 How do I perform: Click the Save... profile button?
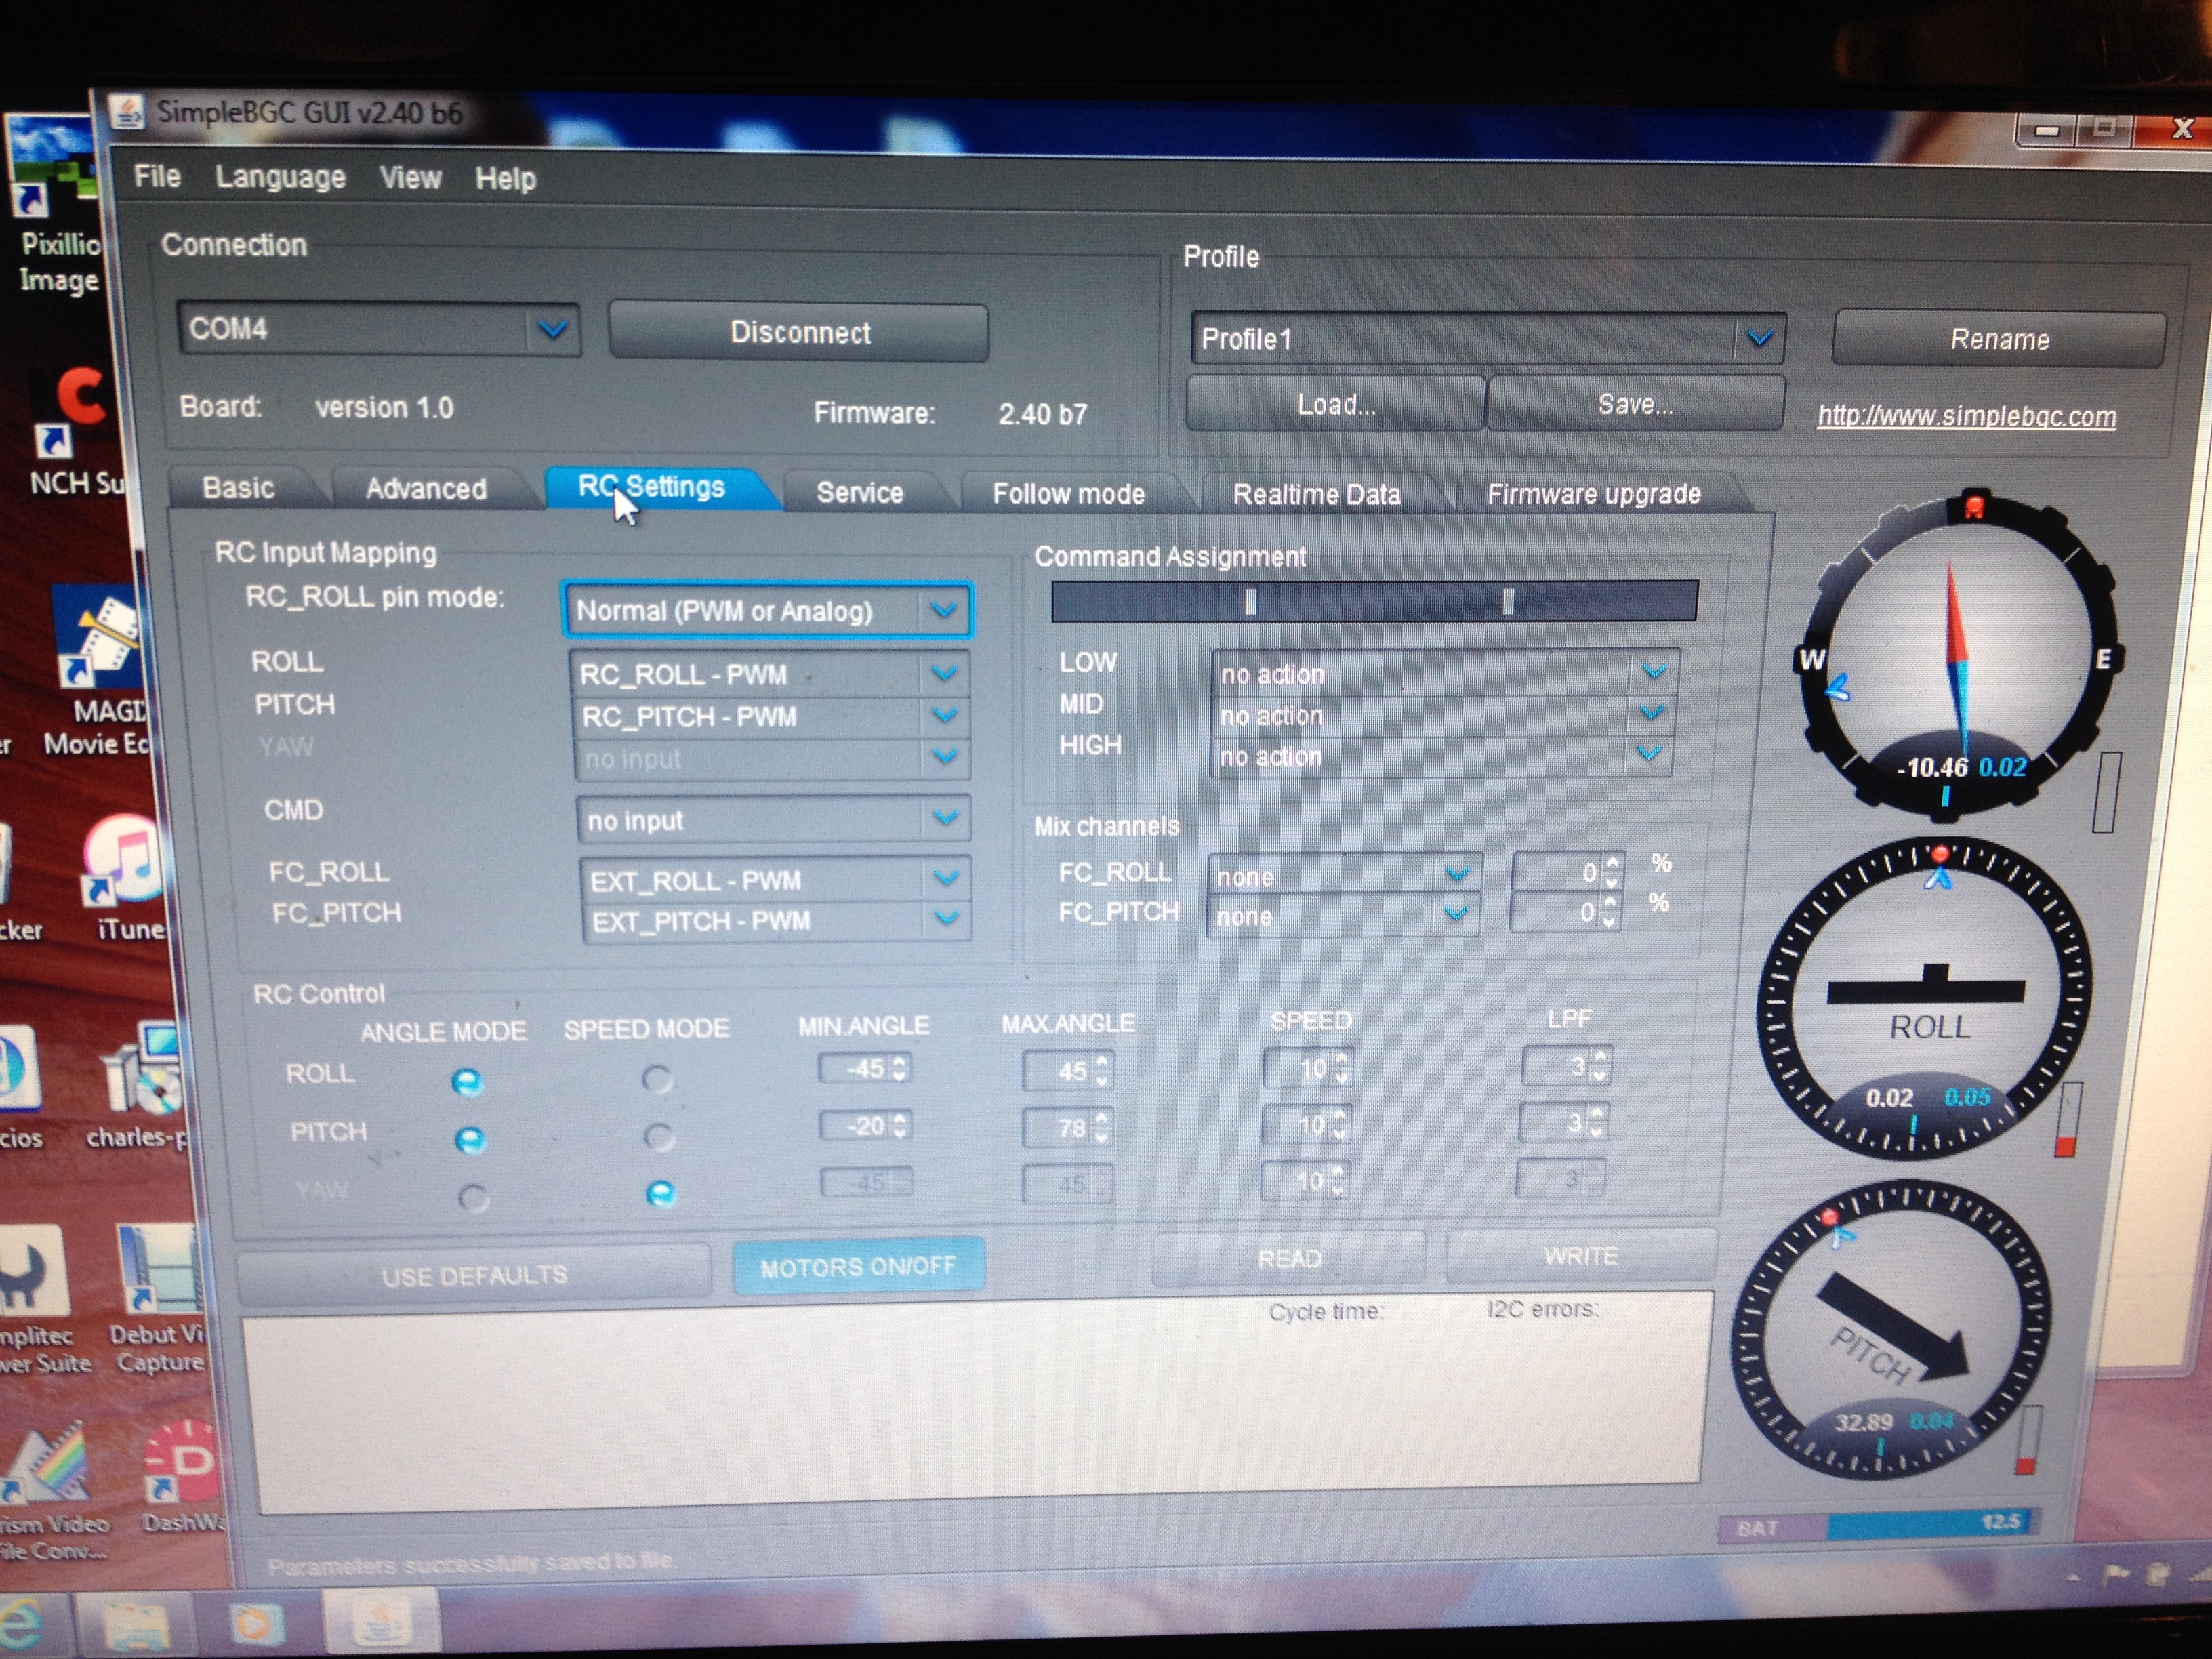coord(1635,404)
